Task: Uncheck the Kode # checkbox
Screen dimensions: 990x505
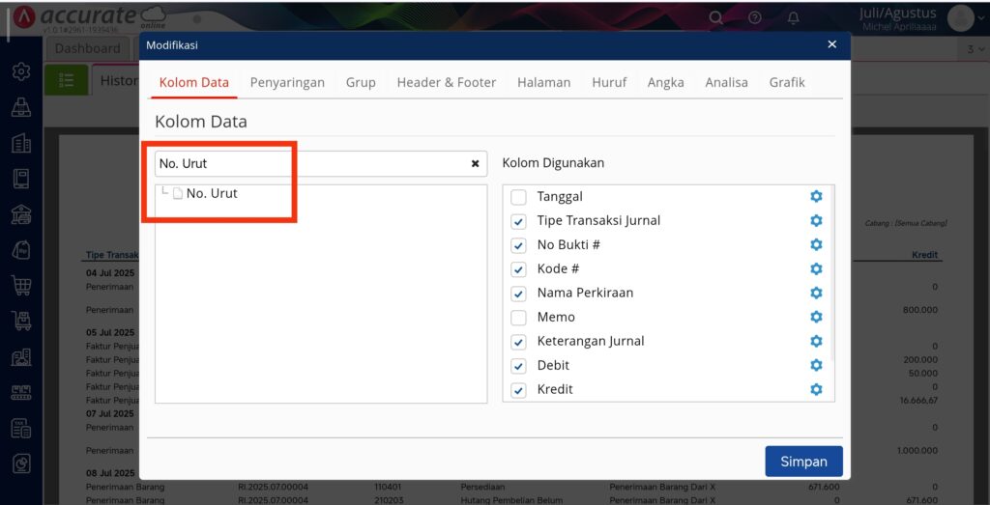Action: (518, 269)
